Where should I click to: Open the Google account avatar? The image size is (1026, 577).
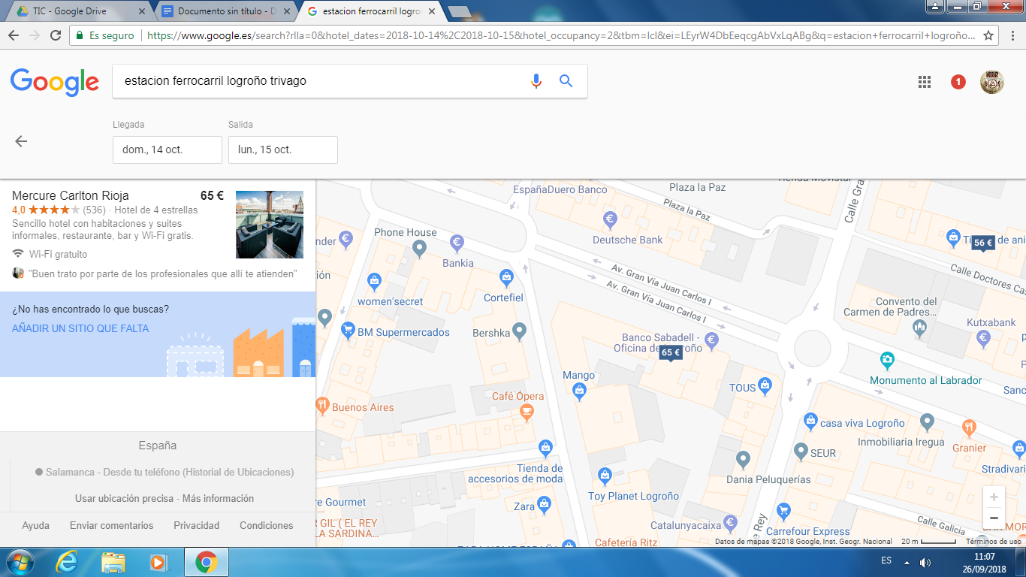[x=992, y=82]
